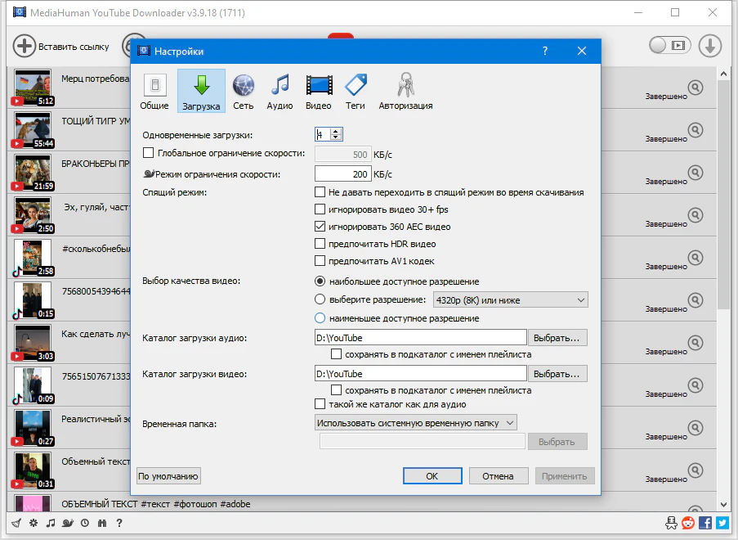This screenshot has height=540, width=738.
Task: Select the Загрузка settings tab
Action: point(201,92)
